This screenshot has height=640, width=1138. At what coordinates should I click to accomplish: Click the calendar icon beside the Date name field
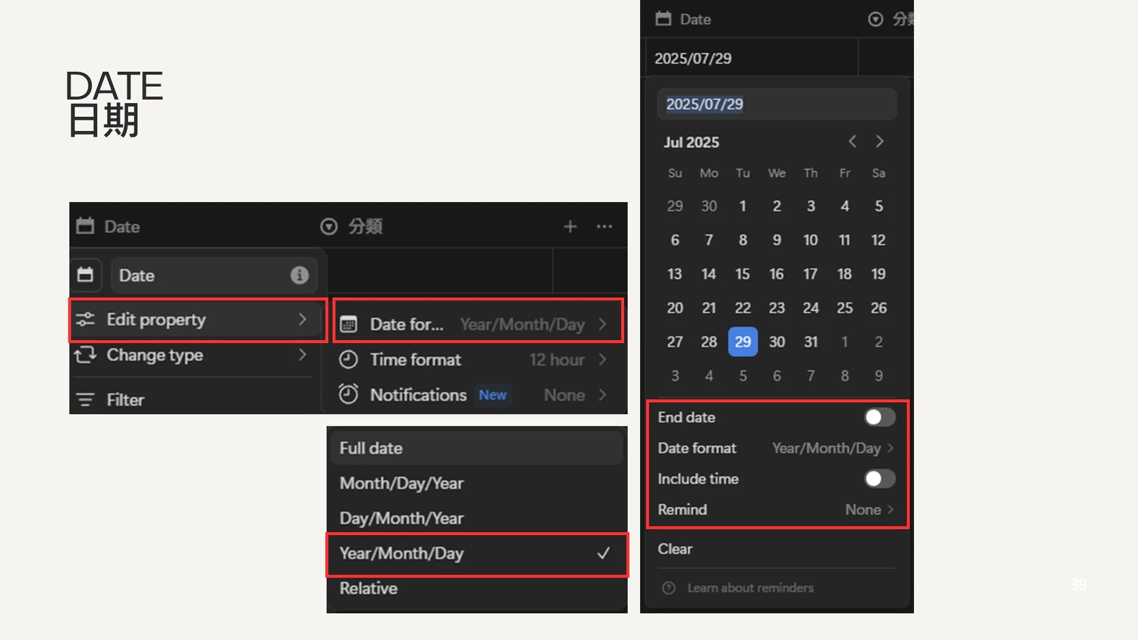point(85,275)
